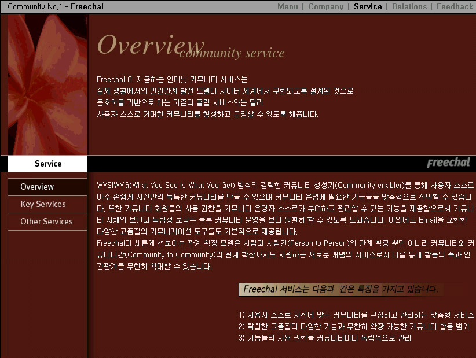Click the 'Freechal 서비스는 다음과 같은 특징을' banner
The image size is (476, 358).
click(341, 290)
